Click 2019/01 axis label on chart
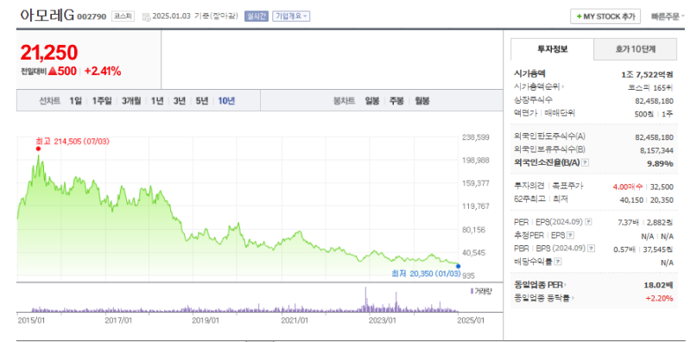The width and height of the screenshot is (691, 342). [206, 320]
